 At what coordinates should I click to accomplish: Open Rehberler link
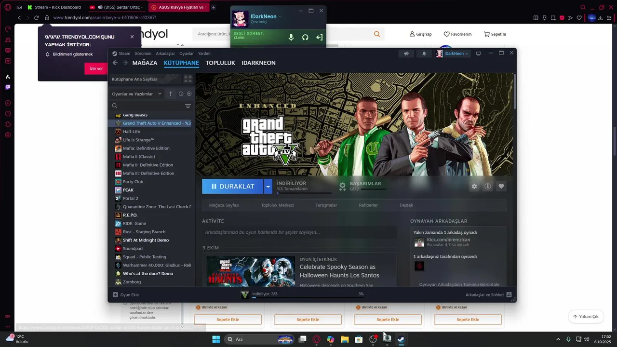pyautogui.click(x=368, y=205)
